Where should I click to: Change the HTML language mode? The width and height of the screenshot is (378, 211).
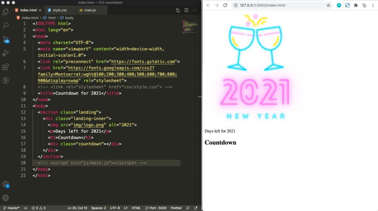136,208
